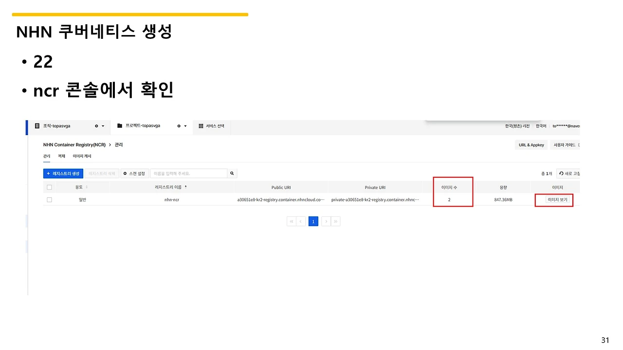Viewport: 623px width, 350px height.
Task: Select the nhn-ncr registry row checkbox
Action: click(50, 199)
